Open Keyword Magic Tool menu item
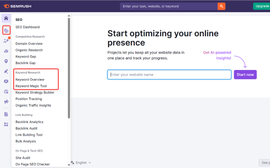Viewport: 270px width, 168px height. point(31,86)
